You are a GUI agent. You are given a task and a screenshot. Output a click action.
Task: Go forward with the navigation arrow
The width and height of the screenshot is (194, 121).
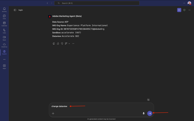pyautogui.click(x=51, y=3)
